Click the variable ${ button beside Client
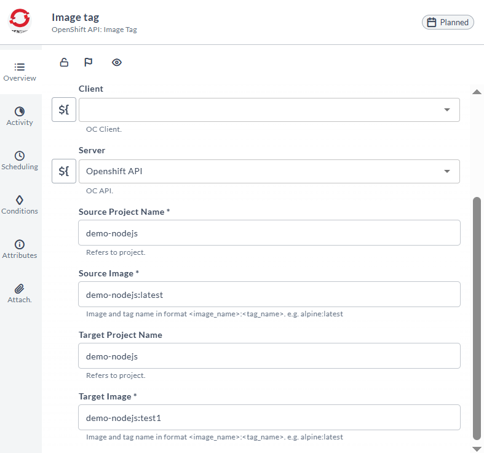This screenshot has width=484, height=453. pos(64,110)
